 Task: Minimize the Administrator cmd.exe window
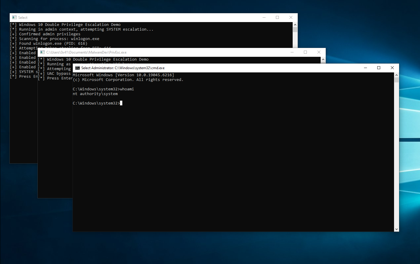click(365, 68)
